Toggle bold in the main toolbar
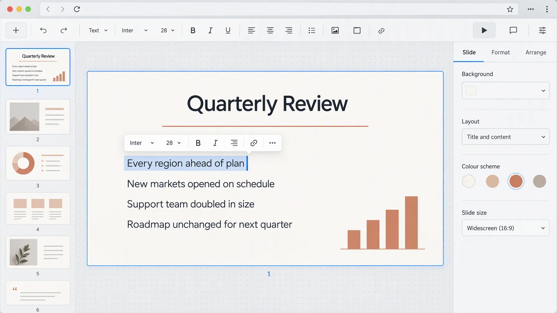 tap(193, 30)
